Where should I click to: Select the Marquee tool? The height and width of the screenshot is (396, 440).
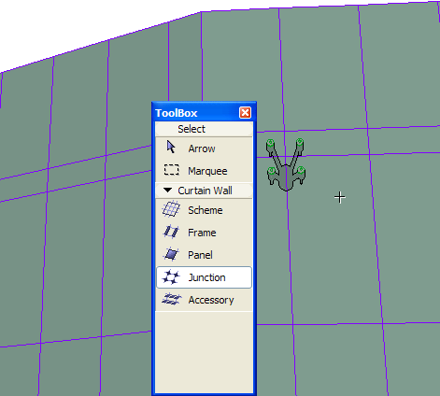pyautogui.click(x=204, y=171)
